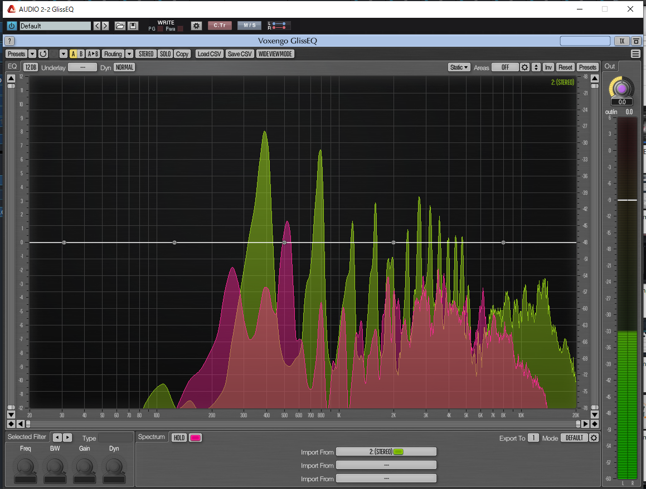Toggle the Para write checkbox
646x489 pixels.
pos(180,29)
